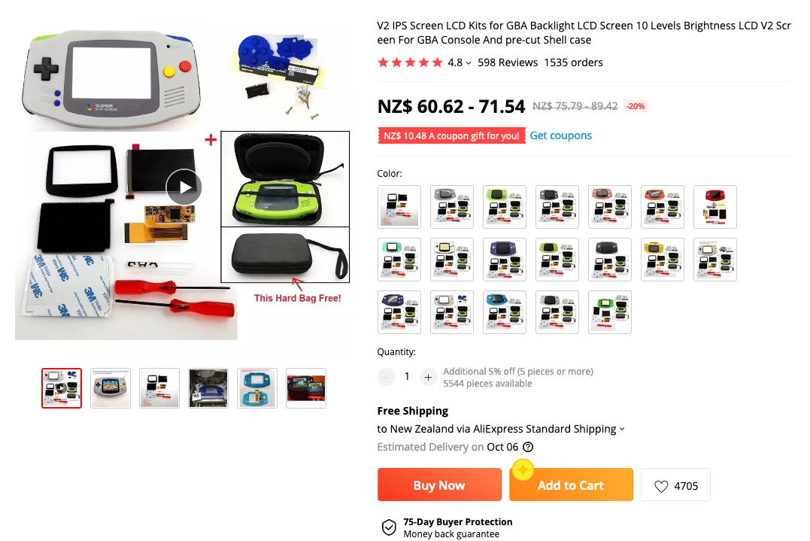View the last gallery thumbnail with red background
The height and width of the screenshot is (541, 810).
306,388
